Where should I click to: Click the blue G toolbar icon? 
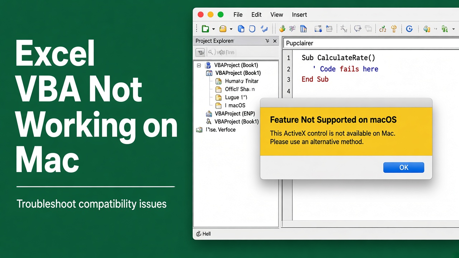point(409,29)
